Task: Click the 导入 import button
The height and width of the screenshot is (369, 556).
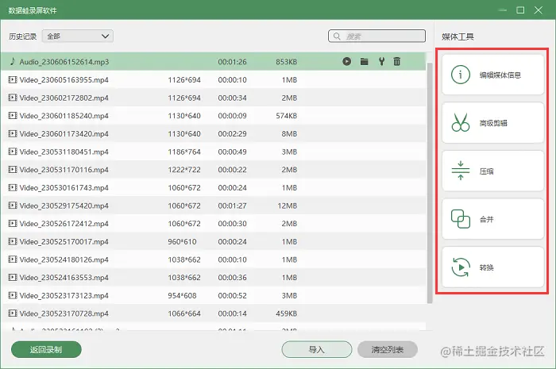Action: coord(317,350)
